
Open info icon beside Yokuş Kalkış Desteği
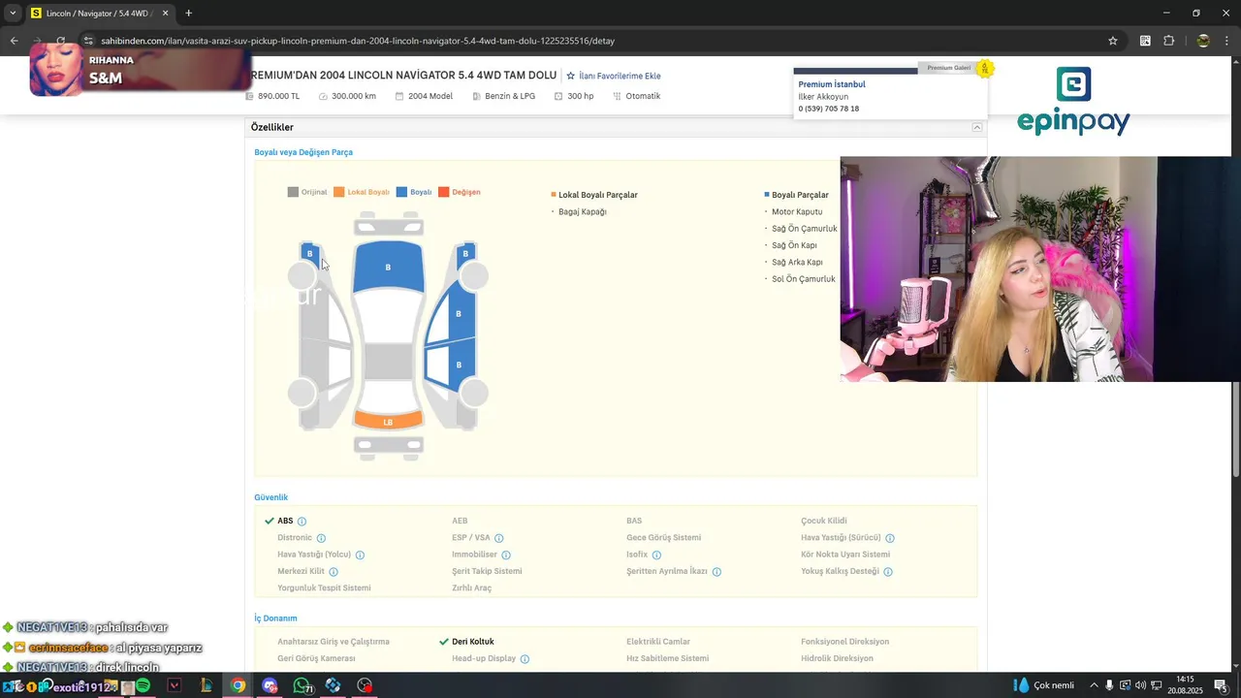point(888,572)
